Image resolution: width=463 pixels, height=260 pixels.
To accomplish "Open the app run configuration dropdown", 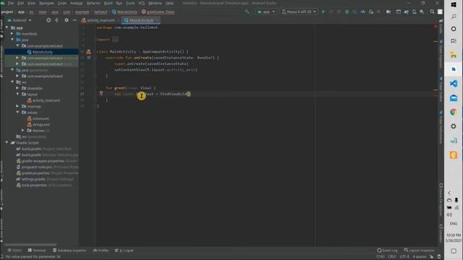I will [266, 12].
